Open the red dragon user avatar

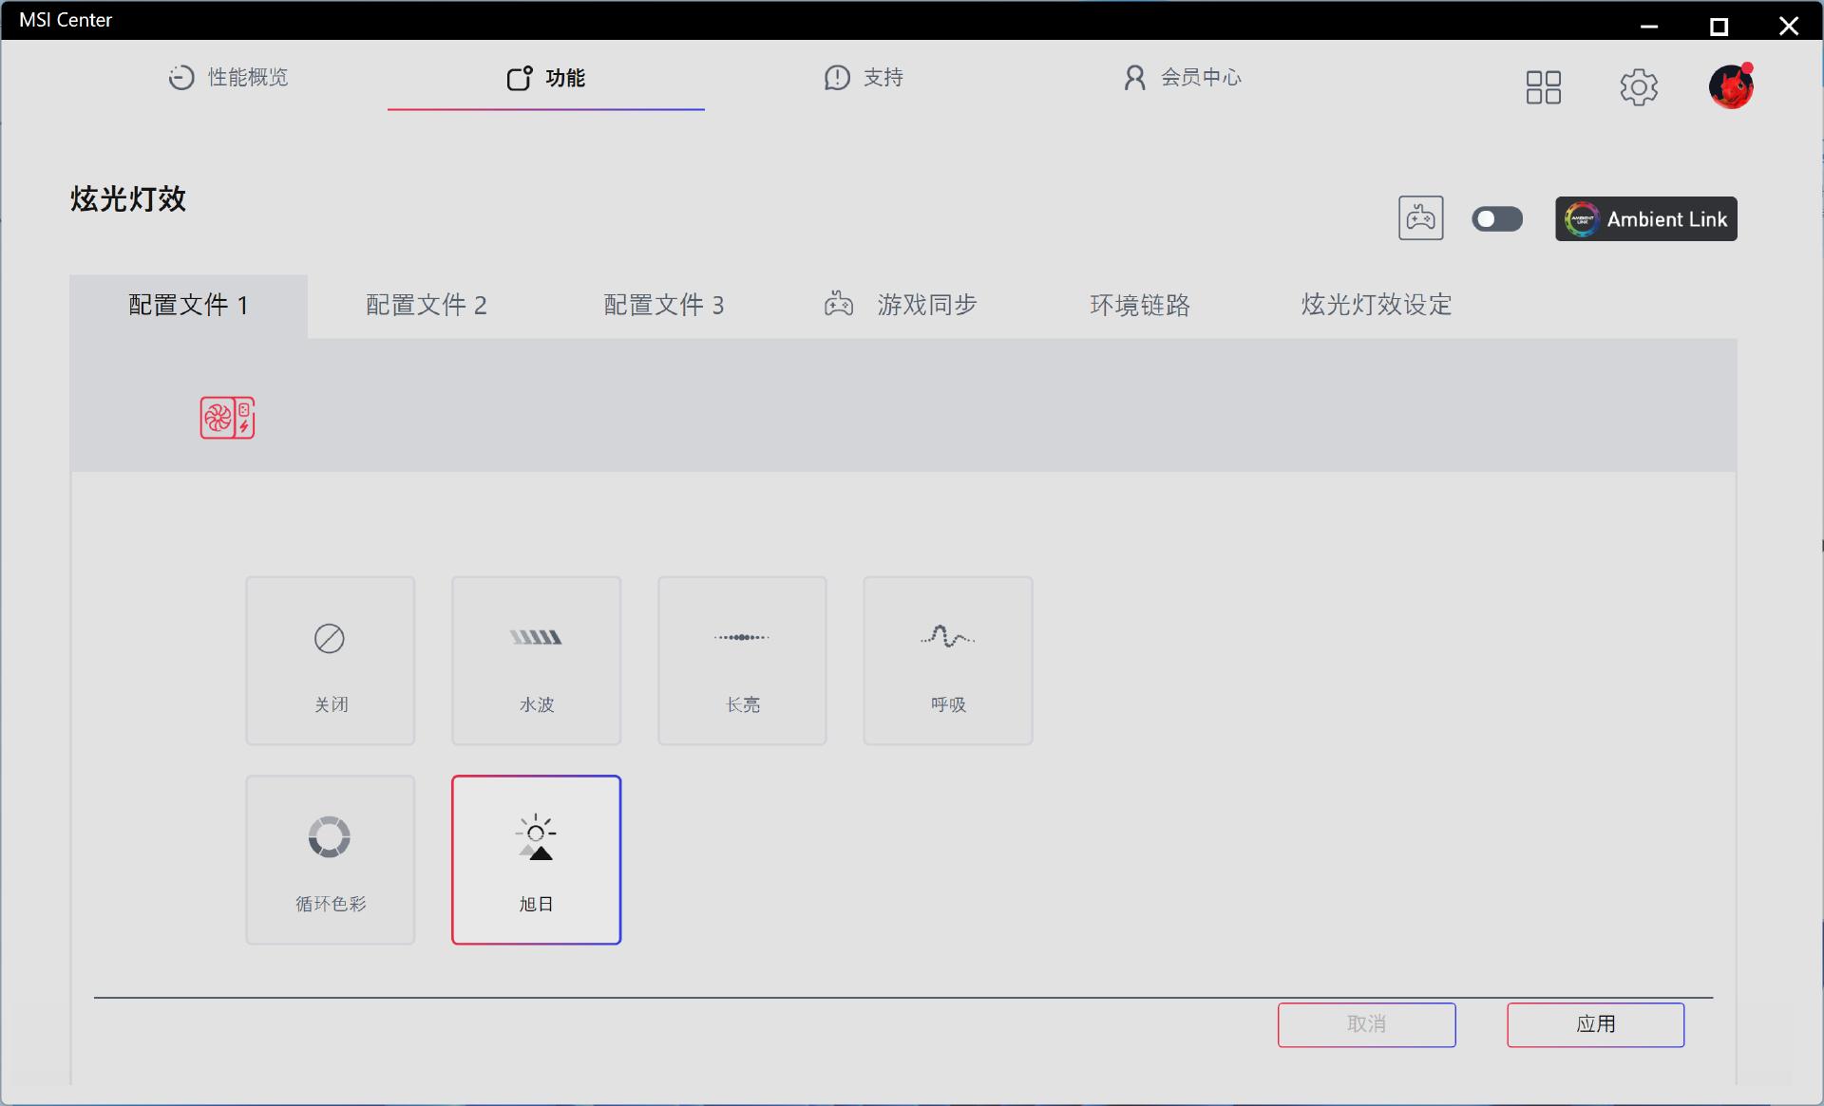(1730, 87)
